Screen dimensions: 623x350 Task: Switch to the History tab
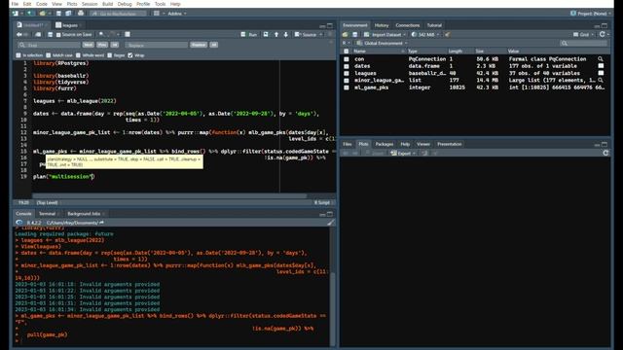[382, 25]
